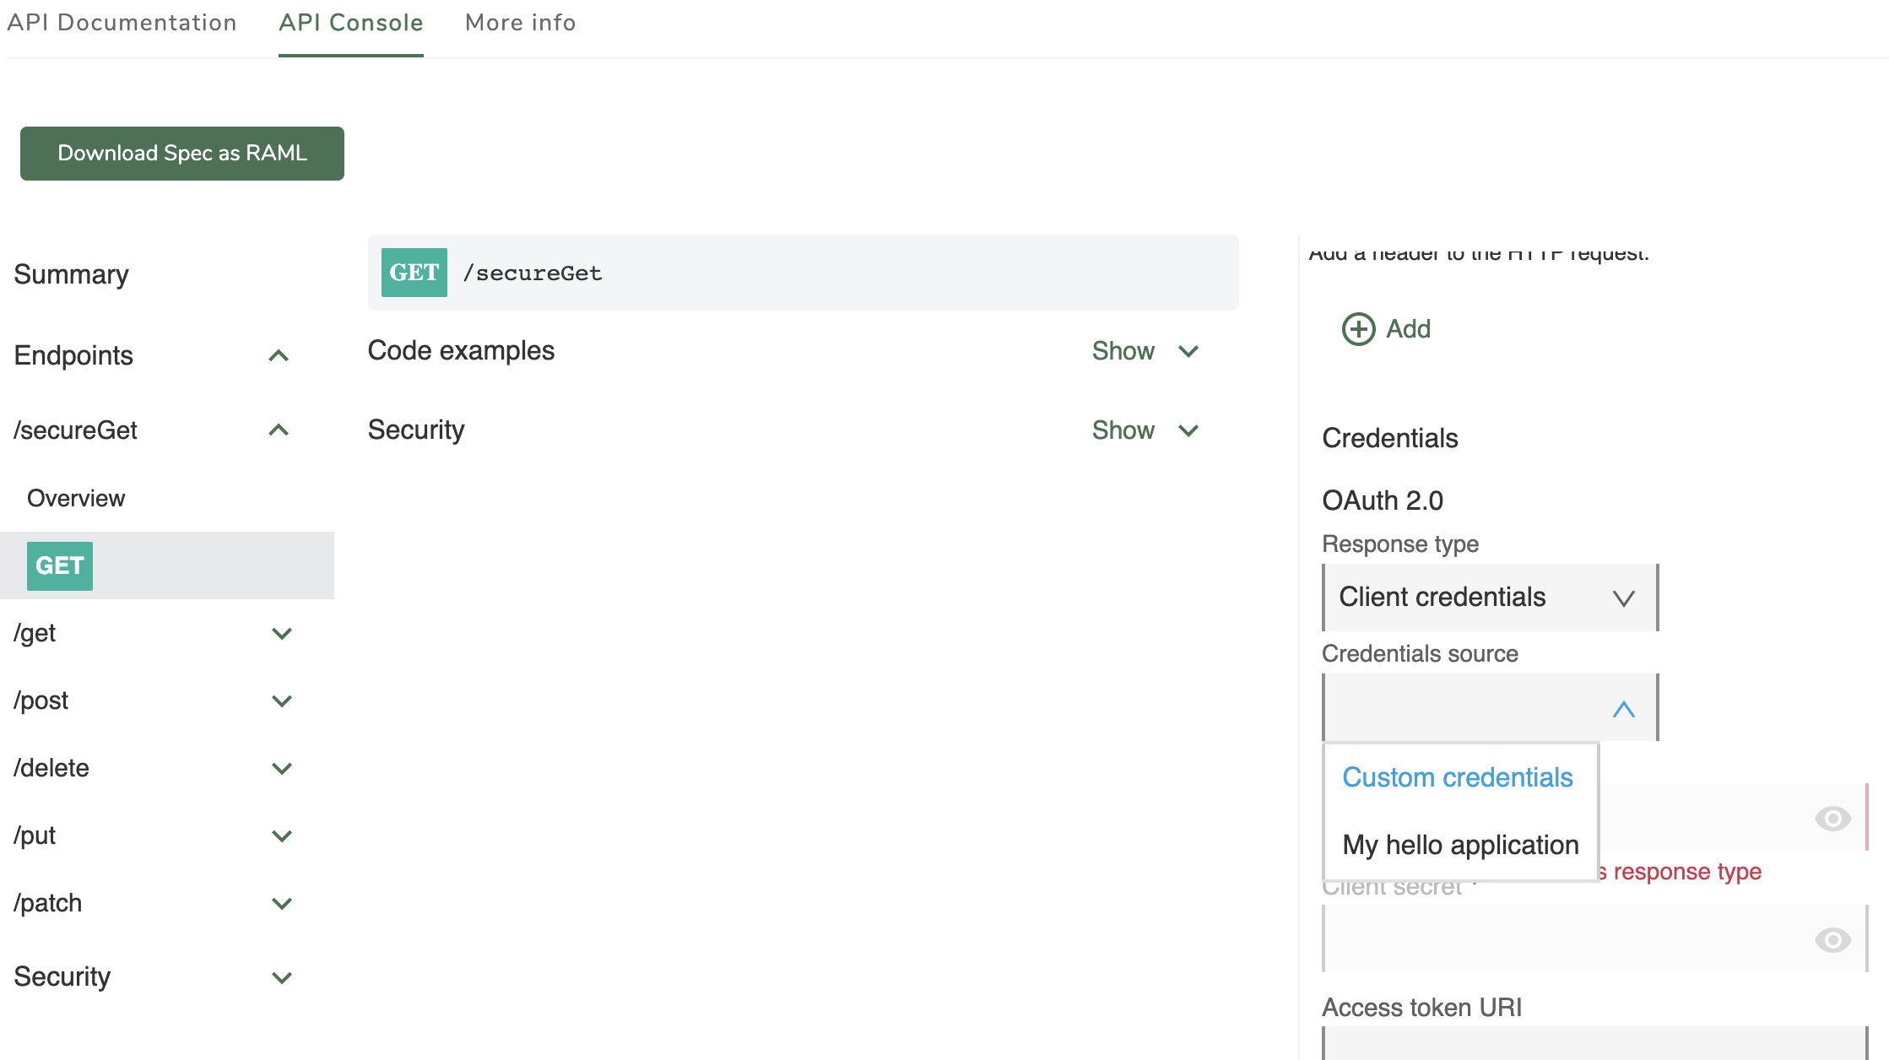Click the GET badge next to /secureGet path
This screenshot has height=1060, width=1889.
pyautogui.click(x=414, y=273)
